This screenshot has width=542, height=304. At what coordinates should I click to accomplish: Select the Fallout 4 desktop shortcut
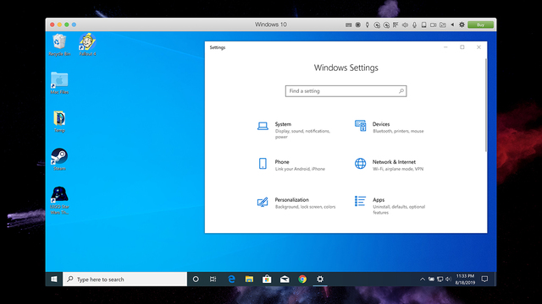87,45
